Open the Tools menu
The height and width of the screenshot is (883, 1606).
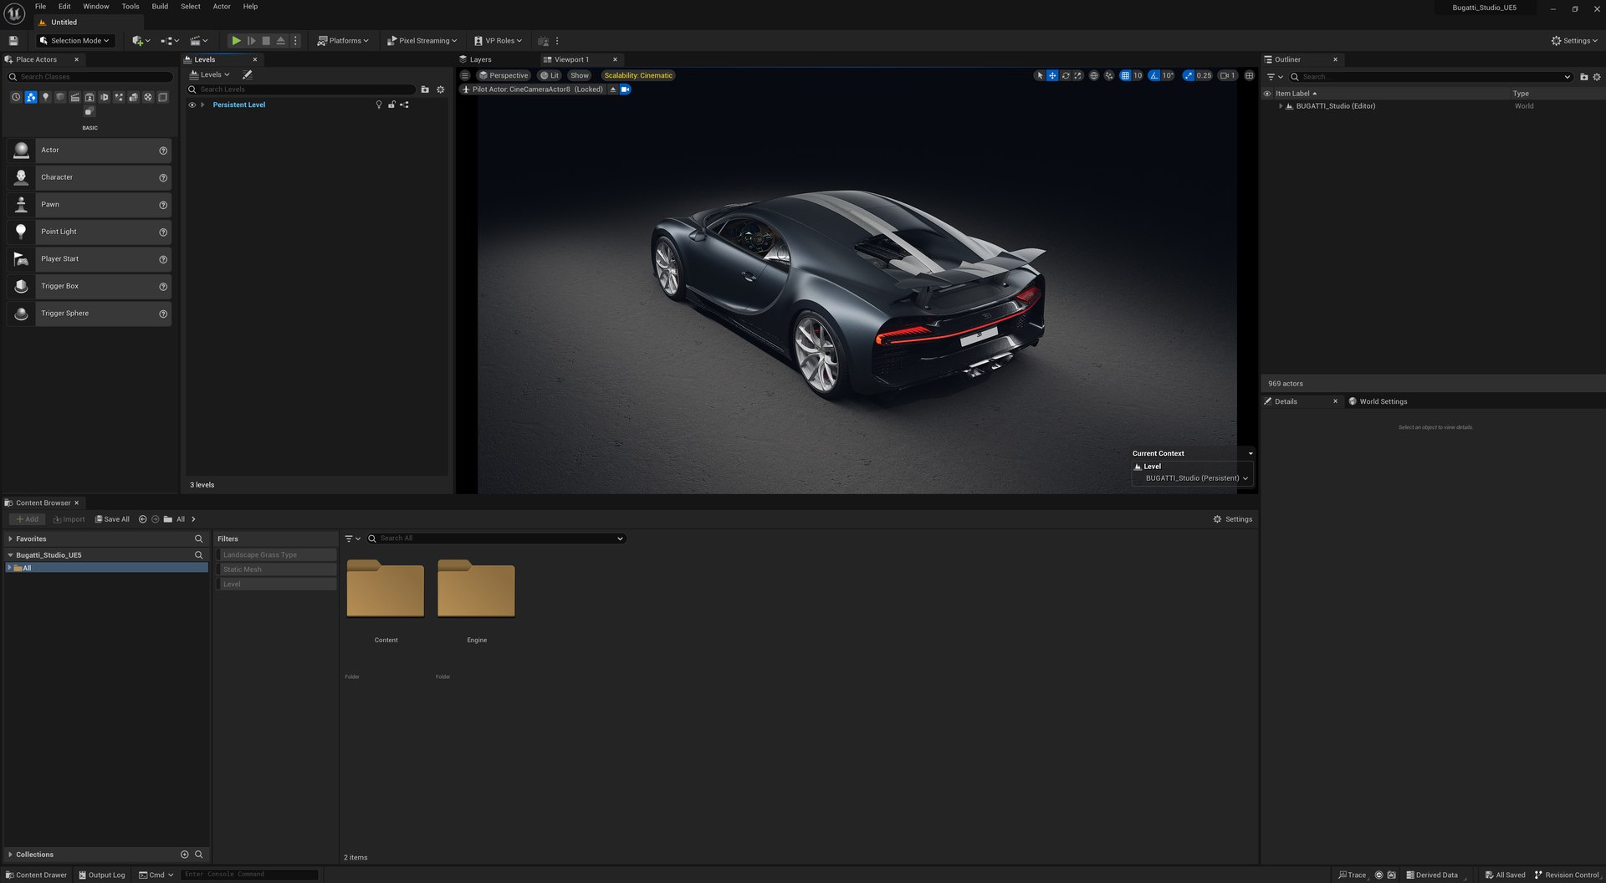coord(130,7)
